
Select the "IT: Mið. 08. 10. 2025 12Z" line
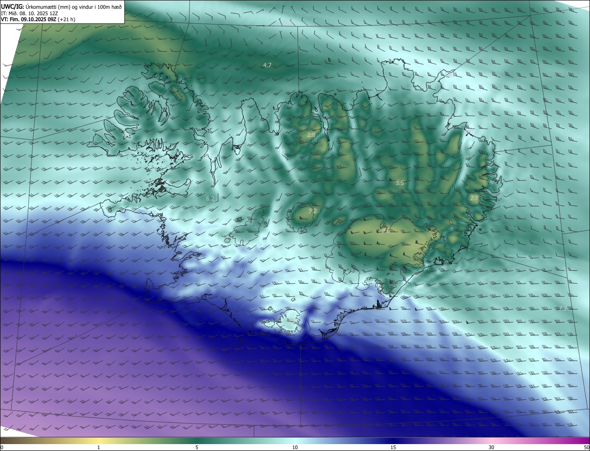coord(30,13)
